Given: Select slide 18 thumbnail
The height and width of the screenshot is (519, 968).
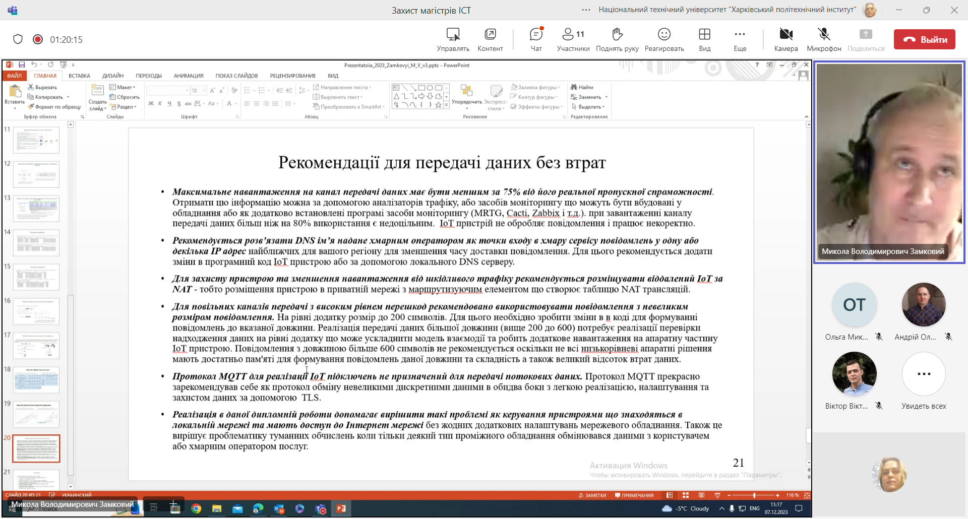Looking at the screenshot, I should point(36,379).
